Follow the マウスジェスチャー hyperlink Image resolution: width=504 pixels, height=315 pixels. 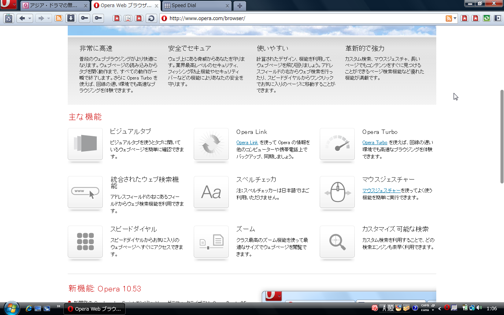[x=382, y=191]
